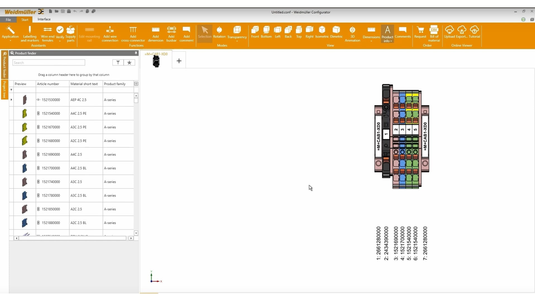The image size is (535, 301).
Task: Click the open folder icon in title bar
Action: 56,11
